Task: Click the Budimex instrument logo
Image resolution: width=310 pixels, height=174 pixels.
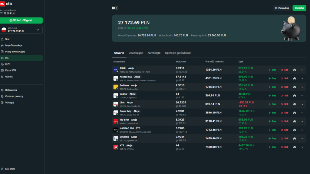Action: pyautogui.click(x=116, y=87)
